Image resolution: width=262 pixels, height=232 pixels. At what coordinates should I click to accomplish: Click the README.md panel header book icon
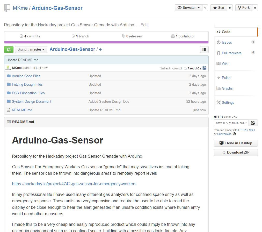[9, 122]
